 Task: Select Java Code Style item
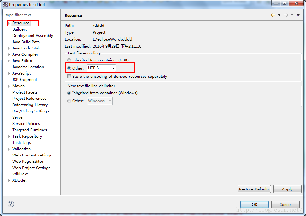coord(26,48)
